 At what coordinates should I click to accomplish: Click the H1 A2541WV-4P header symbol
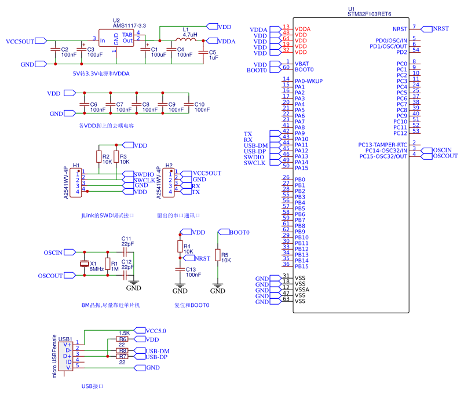[75, 183]
